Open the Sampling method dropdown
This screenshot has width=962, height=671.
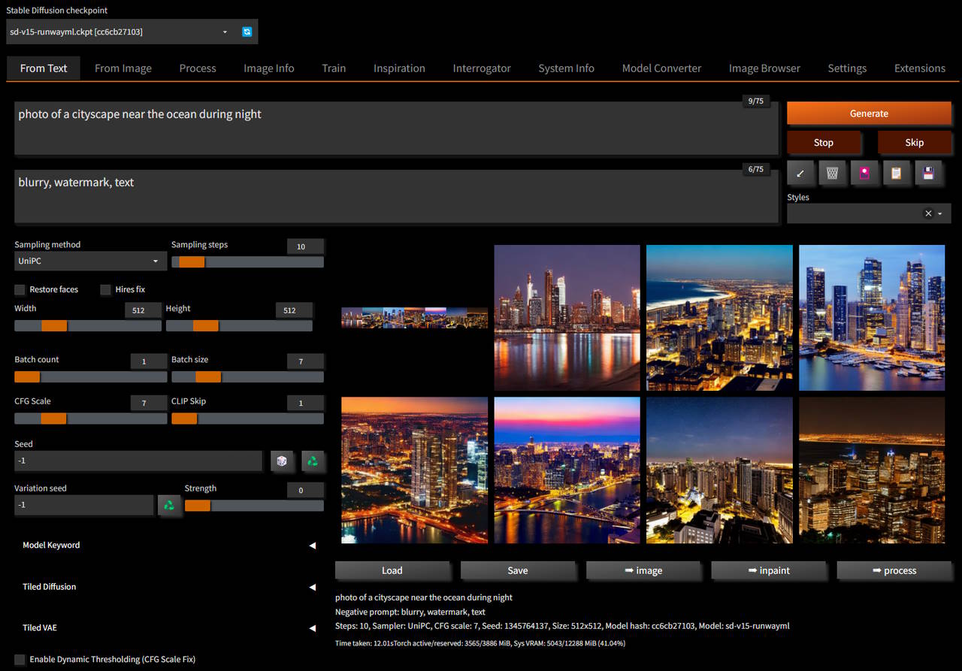pos(90,261)
